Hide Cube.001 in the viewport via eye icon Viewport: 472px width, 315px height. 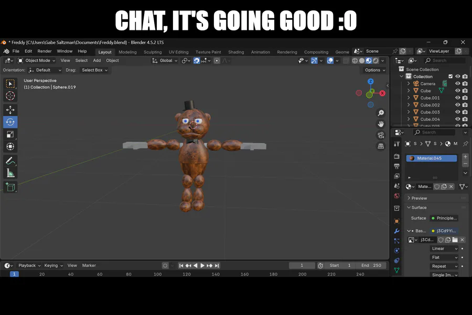pyautogui.click(x=457, y=98)
